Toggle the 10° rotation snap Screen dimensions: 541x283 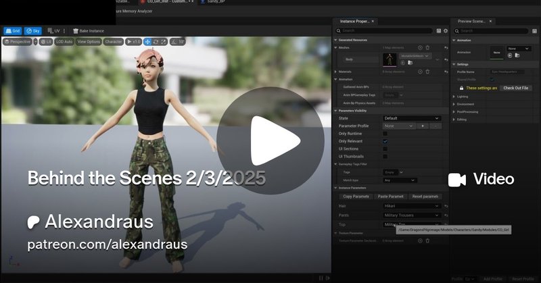point(178,42)
